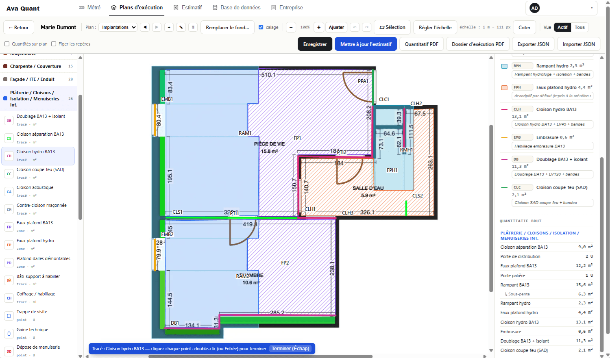Click the Retour button
The height and width of the screenshot is (358, 610).
19,27
